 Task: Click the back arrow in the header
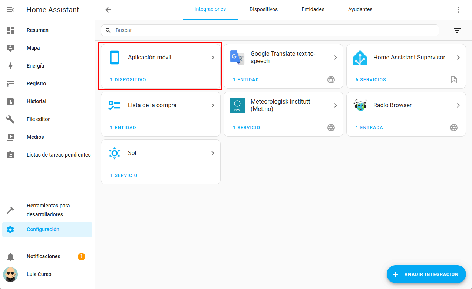coord(108,10)
